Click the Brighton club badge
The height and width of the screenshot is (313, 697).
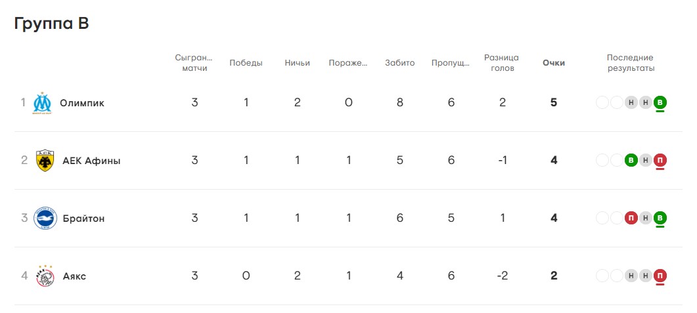tap(45, 218)
